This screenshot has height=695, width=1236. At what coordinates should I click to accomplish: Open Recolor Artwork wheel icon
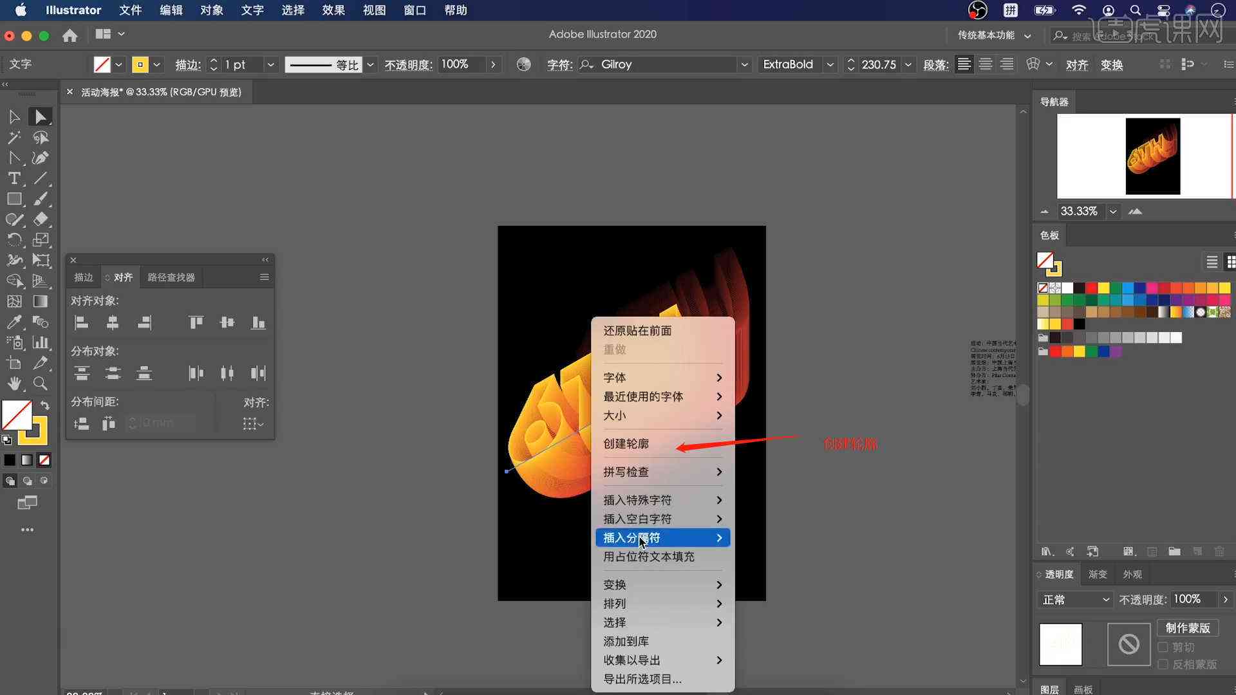524,64
